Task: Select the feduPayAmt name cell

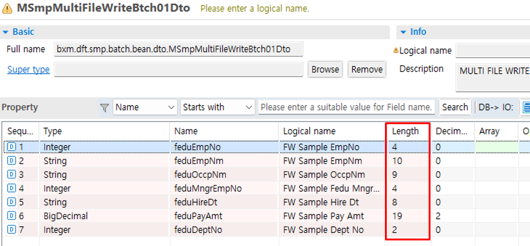Action: (225, 216)
